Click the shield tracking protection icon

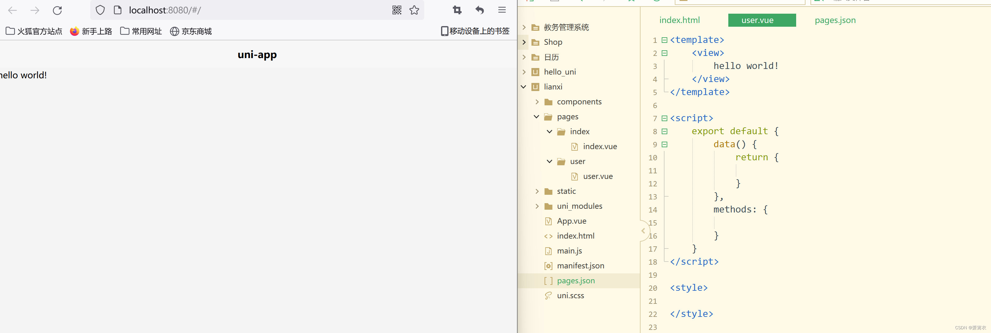(100, 10)
